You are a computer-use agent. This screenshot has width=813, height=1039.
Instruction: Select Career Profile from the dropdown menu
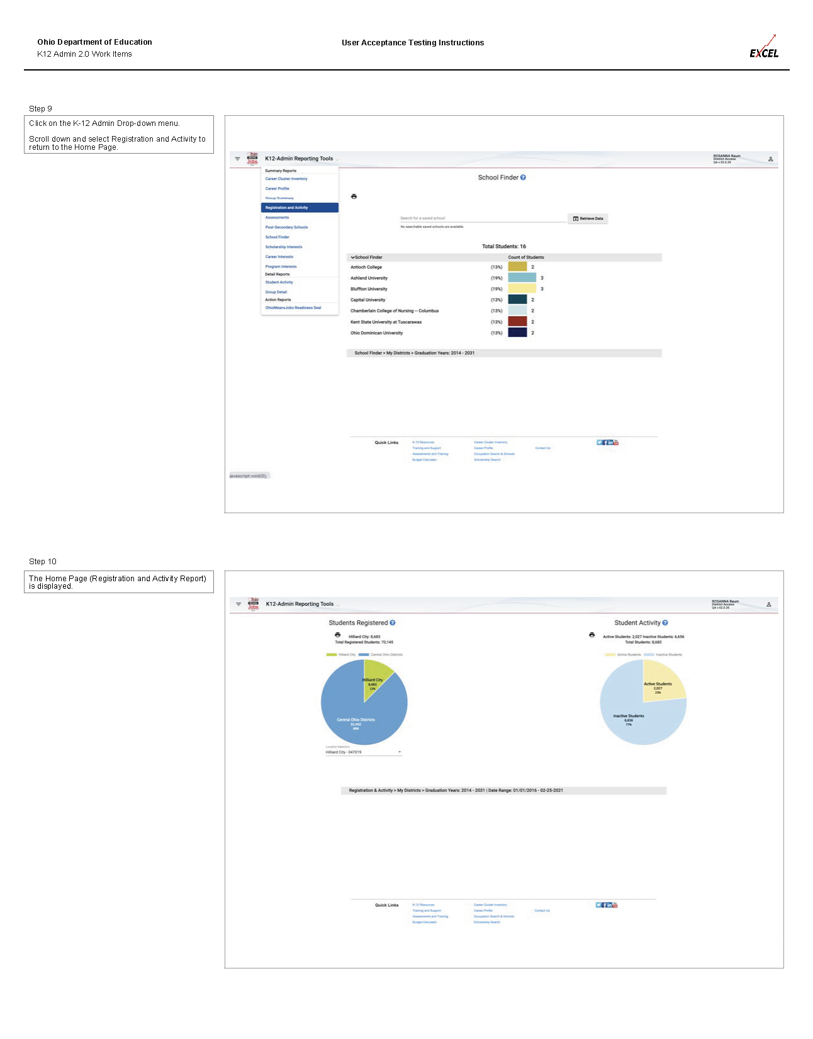point(278,188)
